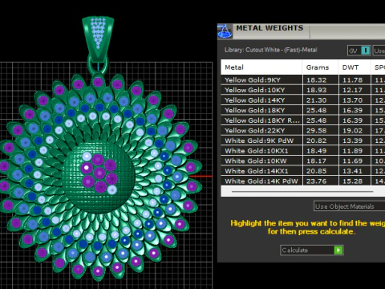The height and width of the screenshot is (289, 385).
Task: Select the Yellow Gold:22KY row
Action: click(x=303, y=131)
